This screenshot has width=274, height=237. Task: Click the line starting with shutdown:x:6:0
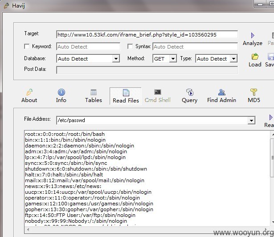point(86,169)
